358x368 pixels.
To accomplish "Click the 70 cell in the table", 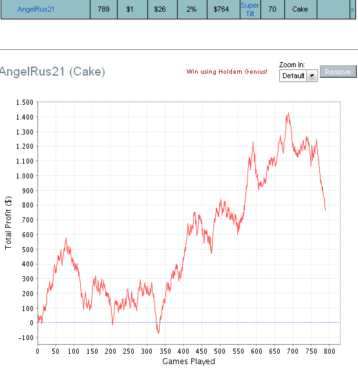I will tap(272, 9).
